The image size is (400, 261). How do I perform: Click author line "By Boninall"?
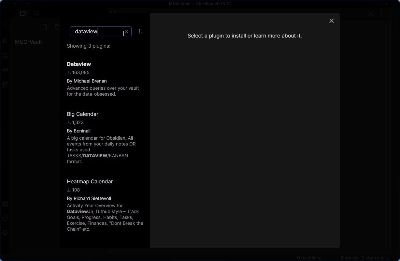[79, 131]
